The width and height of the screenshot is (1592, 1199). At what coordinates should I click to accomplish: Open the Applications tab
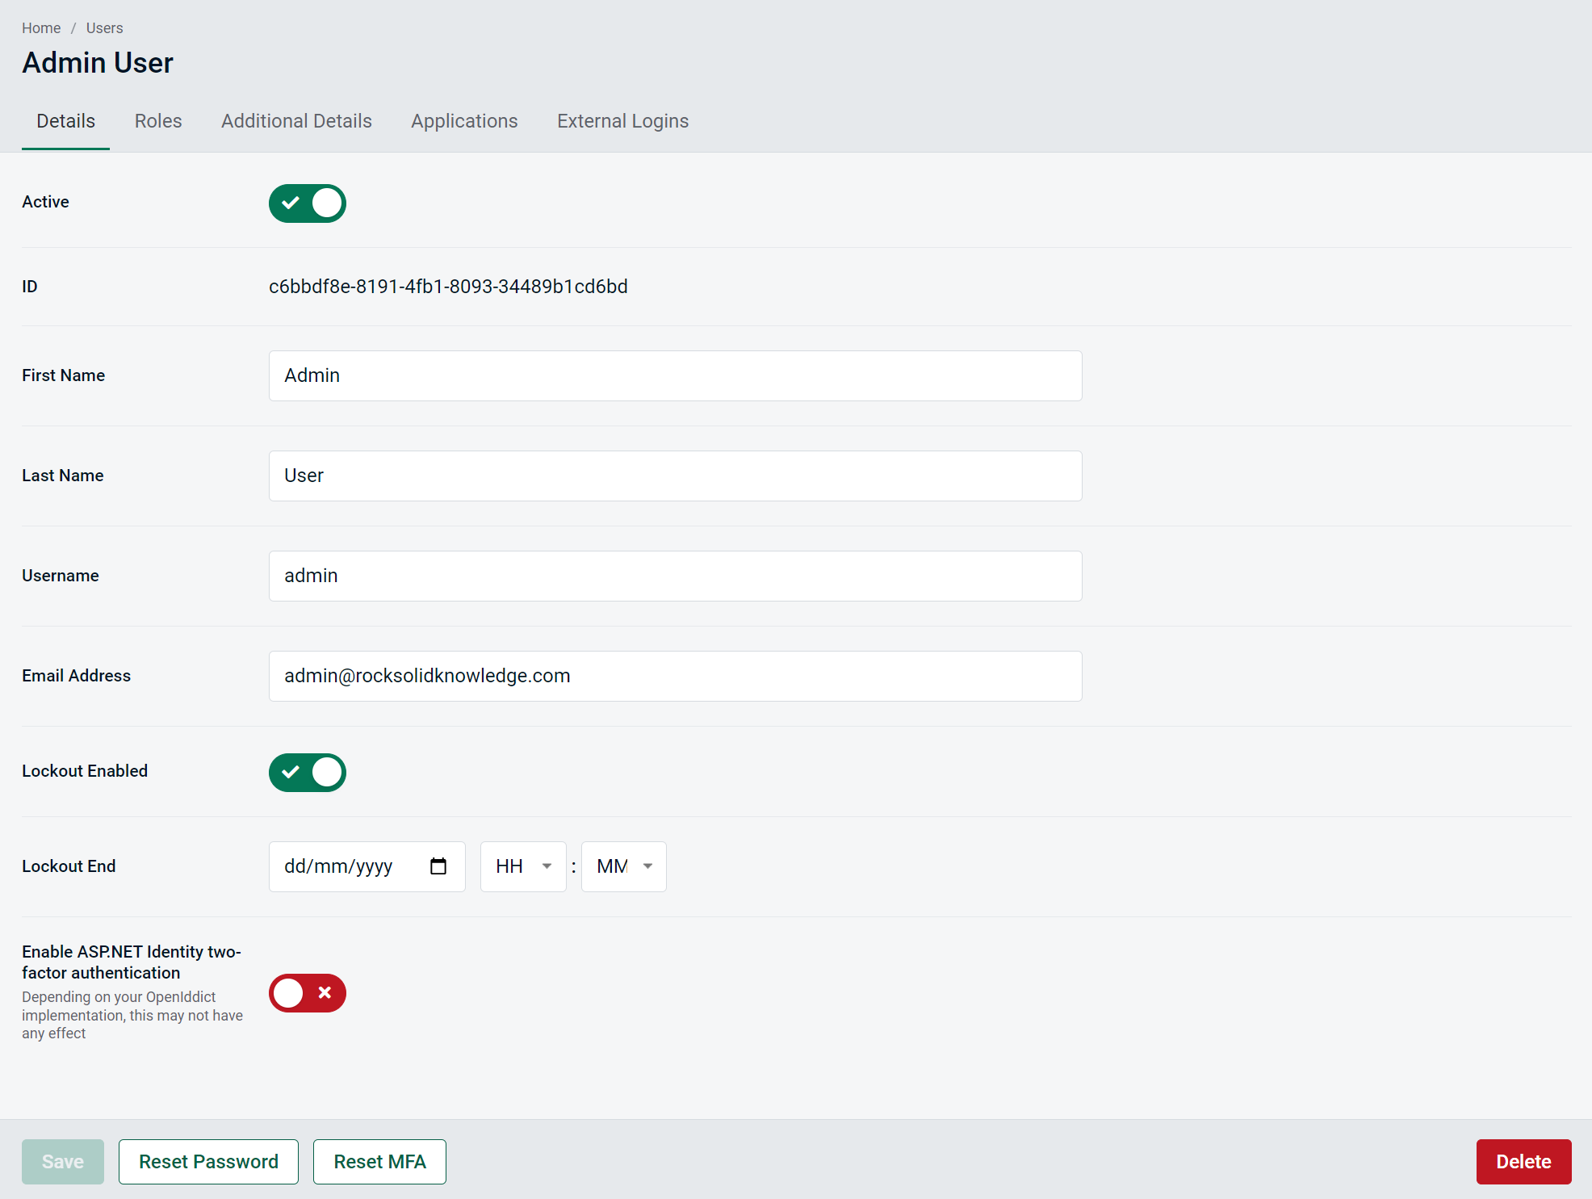point(465,121)
